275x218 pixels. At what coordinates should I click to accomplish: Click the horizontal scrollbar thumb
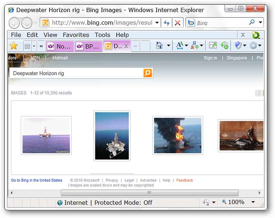[x=150, y=193]
